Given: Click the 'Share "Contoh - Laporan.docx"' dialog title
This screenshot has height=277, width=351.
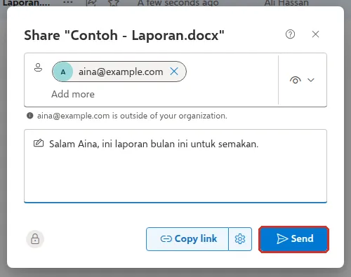Looking at the screenshot, I should pyautogui.click(x=124, y=35).
